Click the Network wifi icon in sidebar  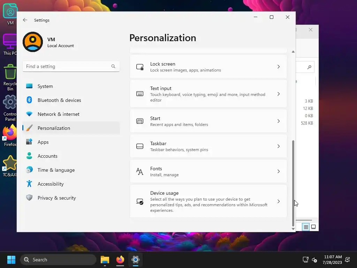pos(29,114)
